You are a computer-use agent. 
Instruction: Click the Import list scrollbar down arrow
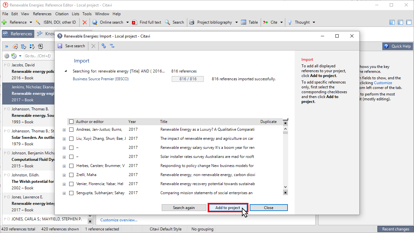(x=285, y=187)
